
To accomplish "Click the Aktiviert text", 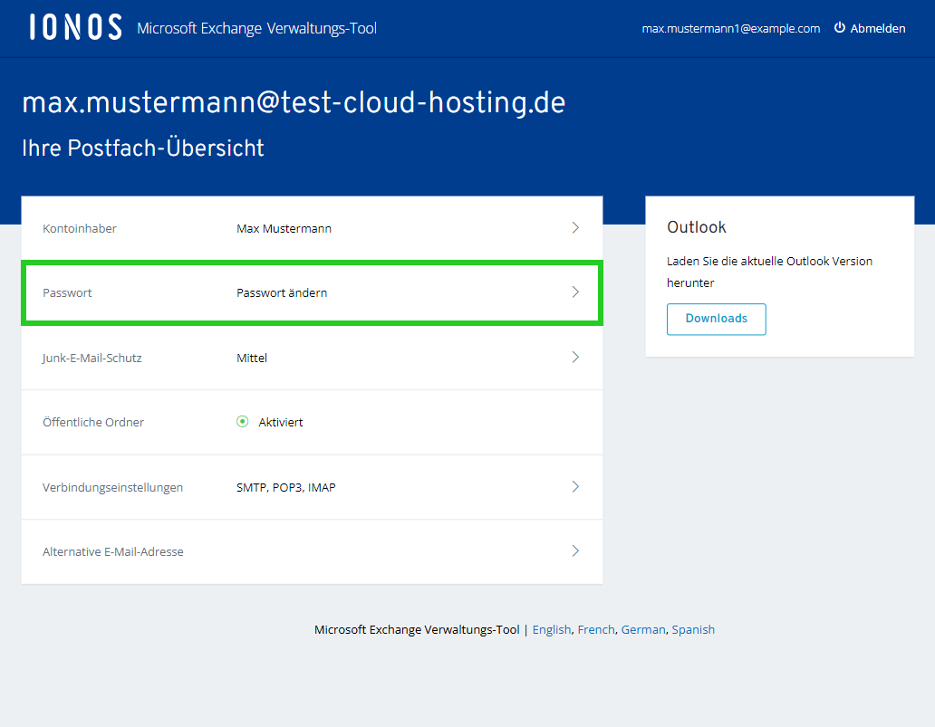I will 280,423.
